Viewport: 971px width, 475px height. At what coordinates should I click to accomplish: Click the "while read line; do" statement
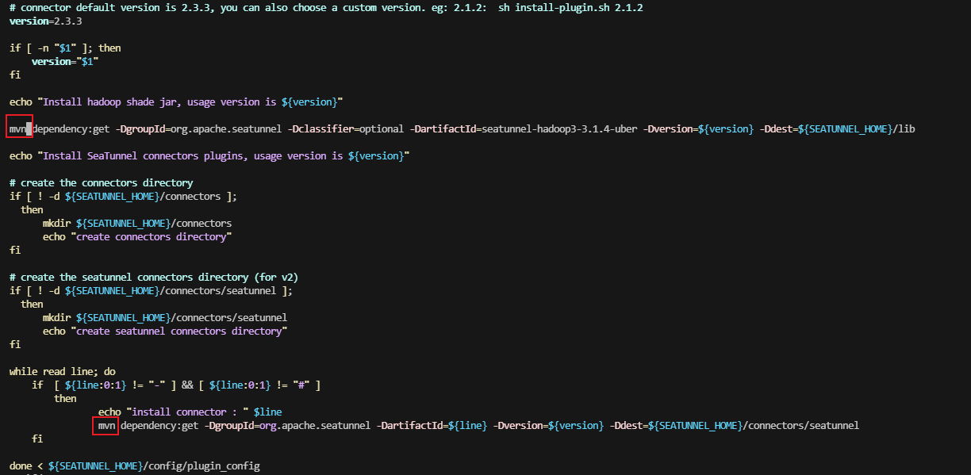point(63,371)
